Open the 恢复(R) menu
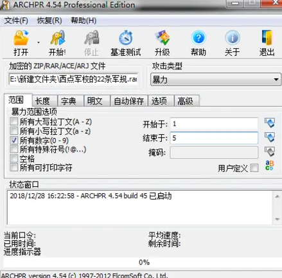The height and width of the screenshot is (278, 282). click(49, 21)
